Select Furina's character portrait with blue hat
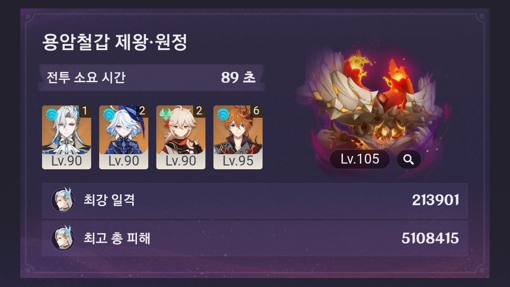510x287 pixels. (124, 137)
